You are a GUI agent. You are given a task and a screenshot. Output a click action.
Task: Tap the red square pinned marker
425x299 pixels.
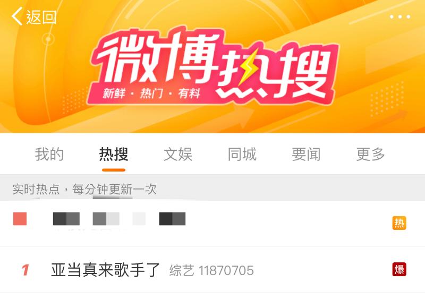(20, 219)
